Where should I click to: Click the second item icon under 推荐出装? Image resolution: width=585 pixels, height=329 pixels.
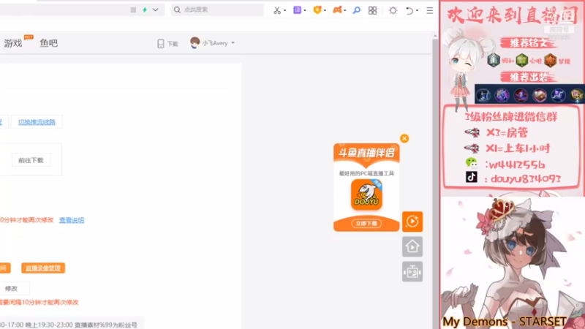point(502,95)
